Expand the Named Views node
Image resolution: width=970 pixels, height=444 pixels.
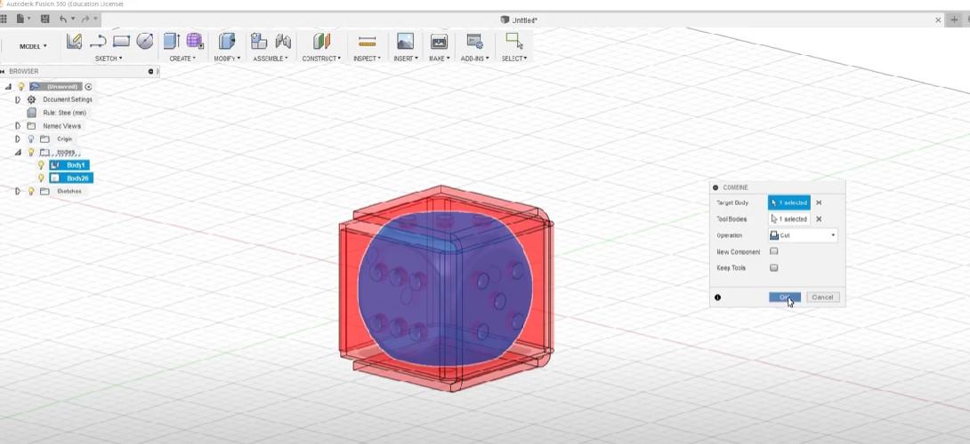click(17, 125)
